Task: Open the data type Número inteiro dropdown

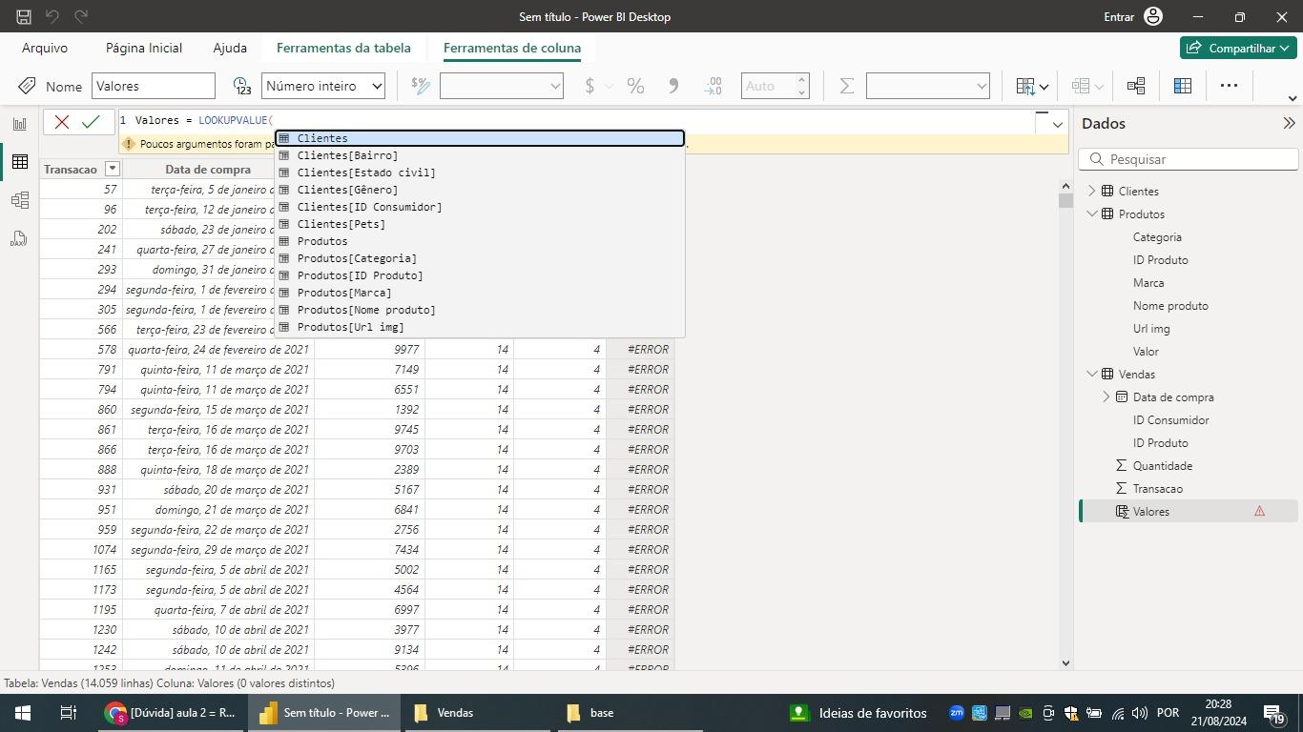Action: click(322, 86)
